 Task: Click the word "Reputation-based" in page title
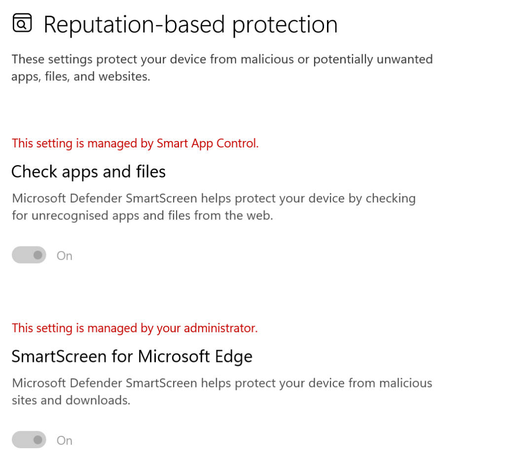coord(135,25)
